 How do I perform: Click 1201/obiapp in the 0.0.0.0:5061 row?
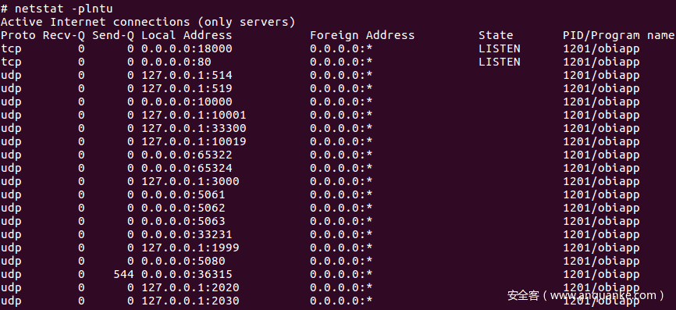[x=601, y=195]
